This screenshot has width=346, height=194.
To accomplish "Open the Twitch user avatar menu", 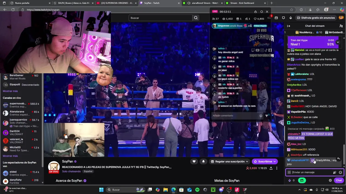I will click(342, 18).
